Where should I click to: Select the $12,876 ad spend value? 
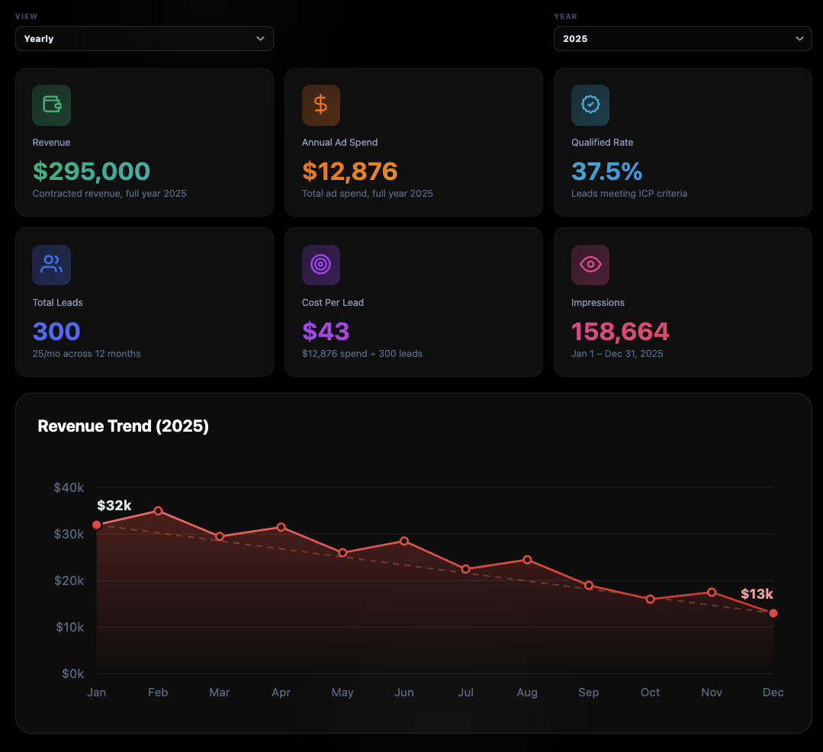tap(349, 171)
